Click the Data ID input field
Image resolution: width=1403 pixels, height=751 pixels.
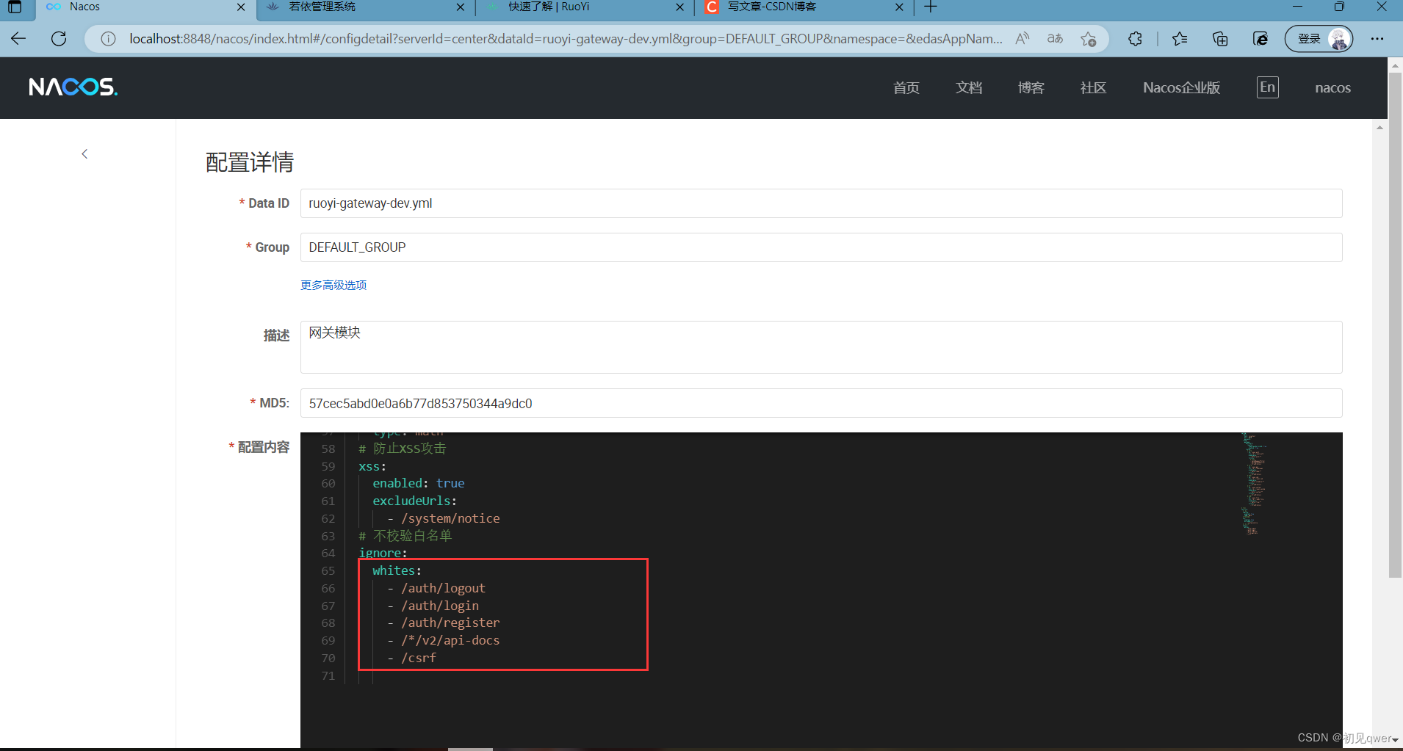tap(821, 203)
